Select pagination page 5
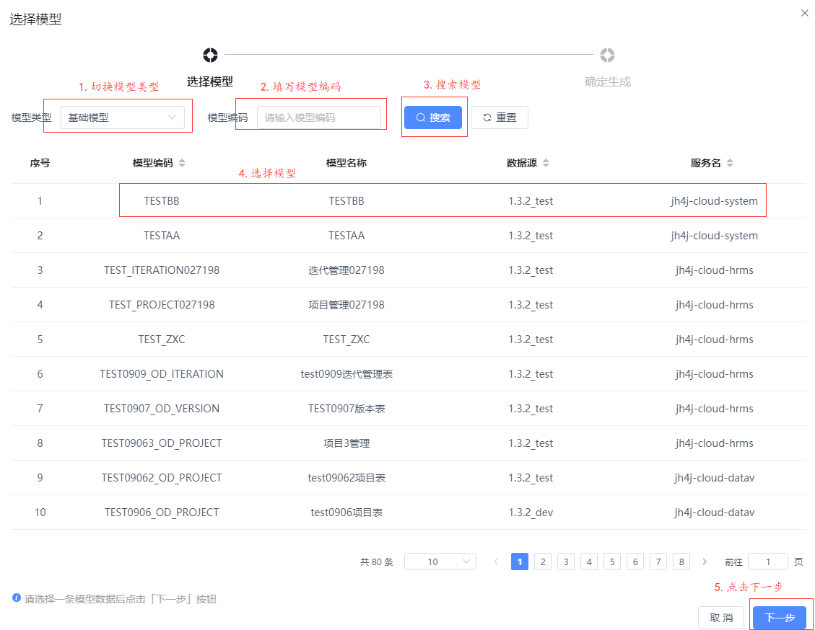815x630 pixels. [612, 562]
